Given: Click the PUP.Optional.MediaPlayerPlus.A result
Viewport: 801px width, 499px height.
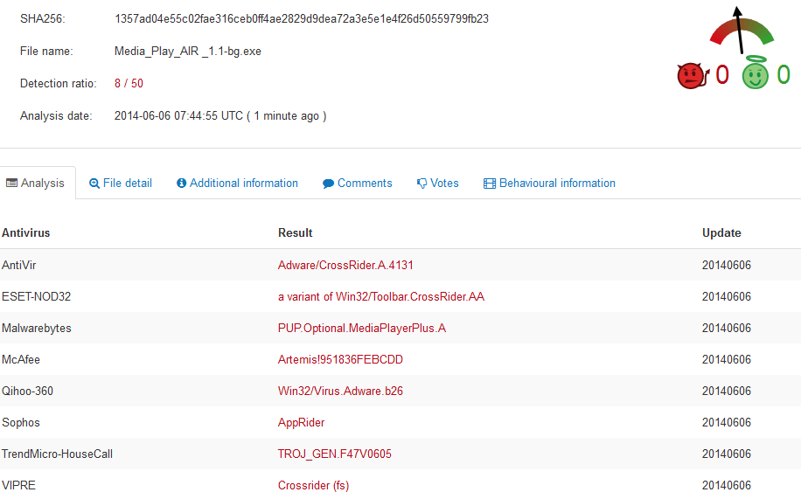Looking at the screenshot, I should (362, 328).
